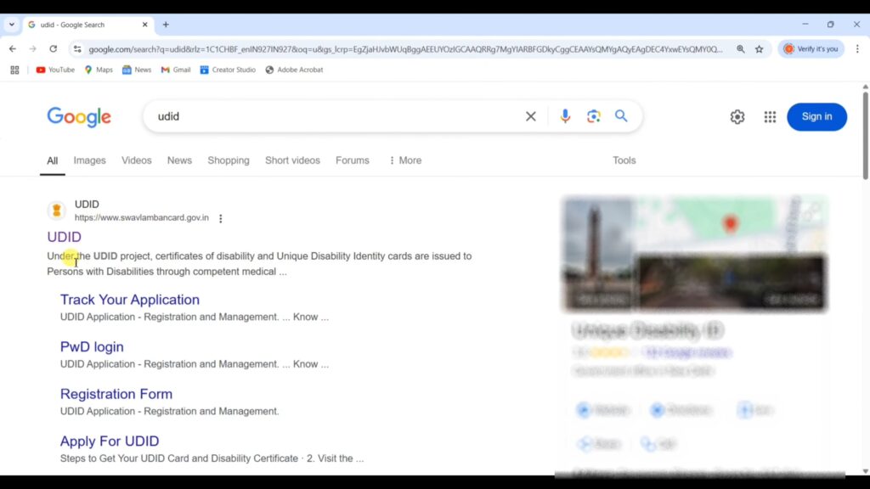This screenshot has height=489, width=870.
Task: Open the swavlambancard.gov.in URL link
Action: [x=142, y=218]
